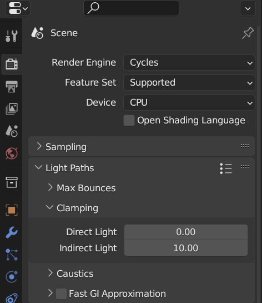Open the Modifiers properties tab

[12, 232]
